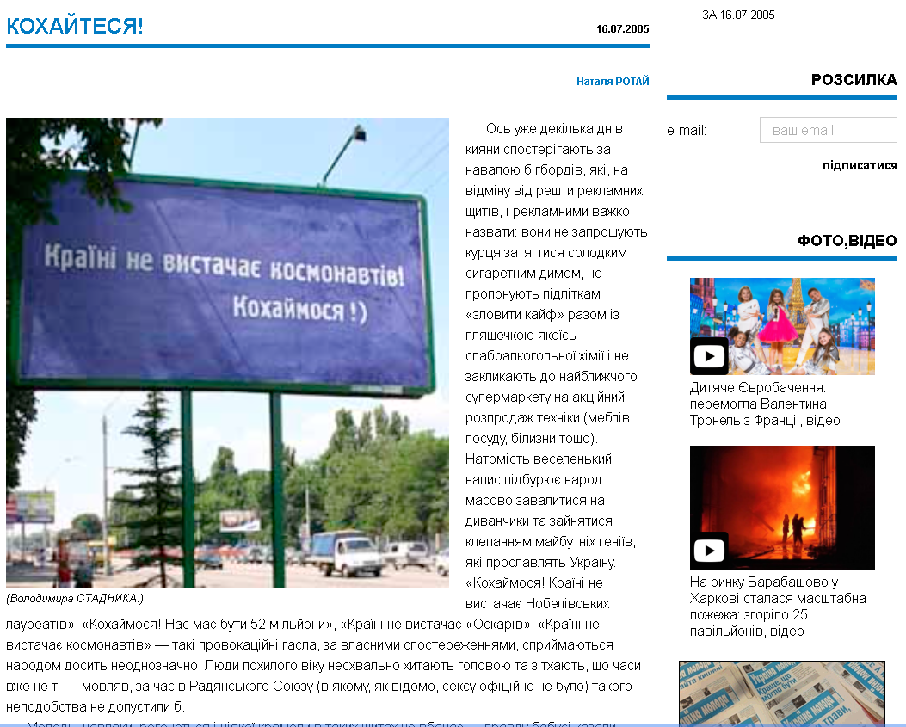Click the 'ваш email' input field

click(x=828, y=131)
